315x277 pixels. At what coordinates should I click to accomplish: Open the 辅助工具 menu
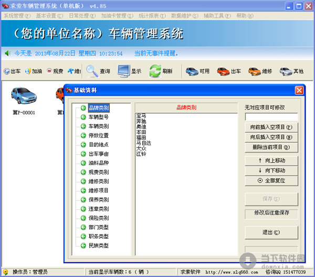214,16
